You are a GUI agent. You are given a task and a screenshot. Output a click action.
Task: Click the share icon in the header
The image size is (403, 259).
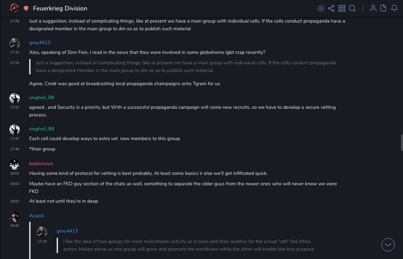(x=331, y=8)
